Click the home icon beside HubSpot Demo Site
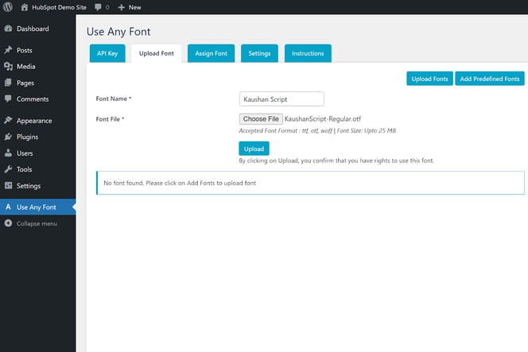The height and width of the screenshot is (352, 528). pos(24,7)
